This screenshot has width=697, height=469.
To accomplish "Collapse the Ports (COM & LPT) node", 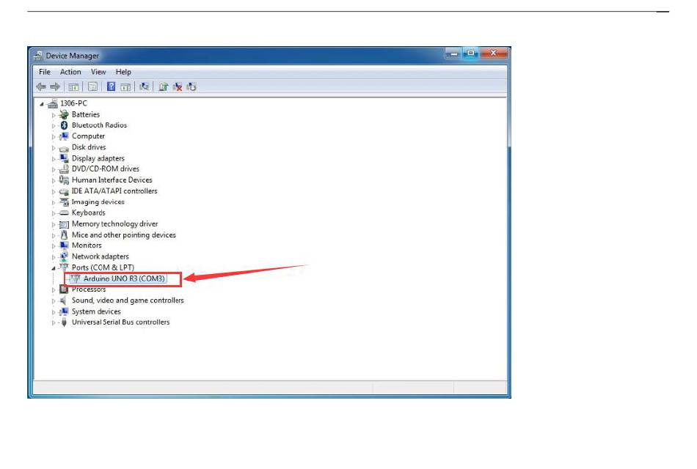I will tap(54, 268).
